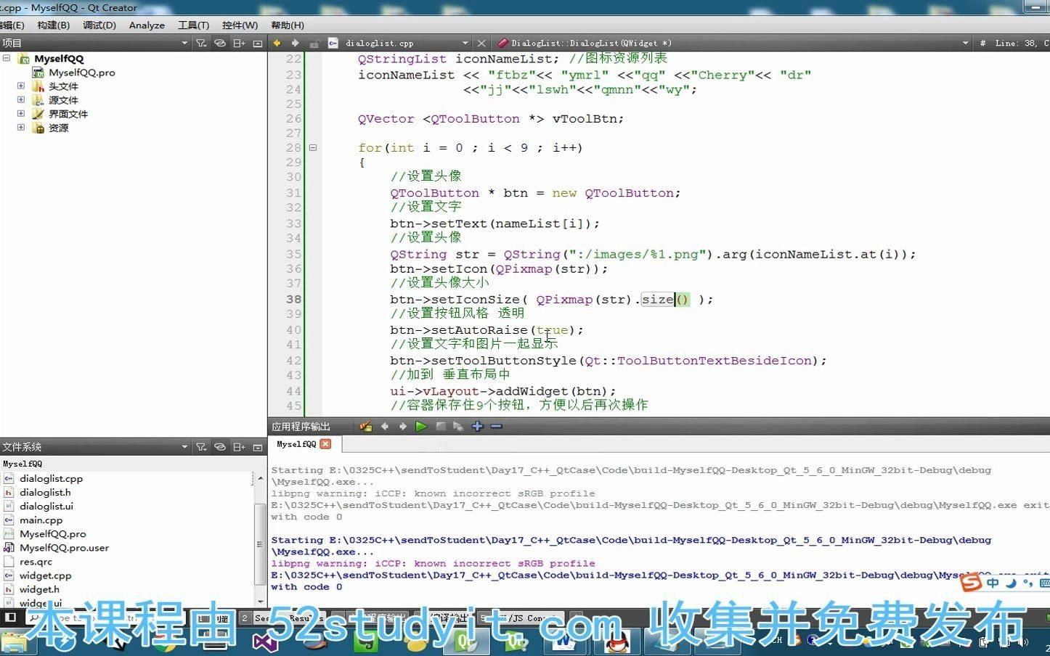
Task: Zoom out application output with minus icon
Action: 497,427
